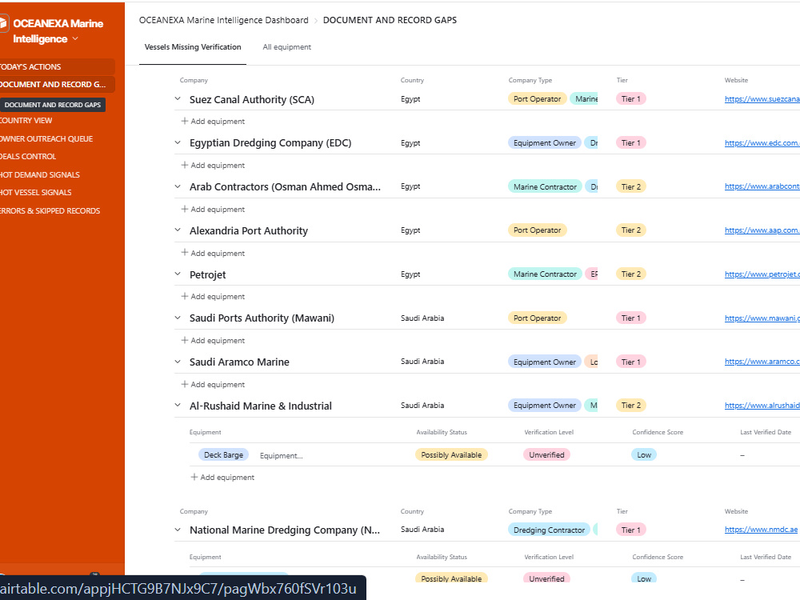Add equipment under Petrojet

[x=213, y=297]
